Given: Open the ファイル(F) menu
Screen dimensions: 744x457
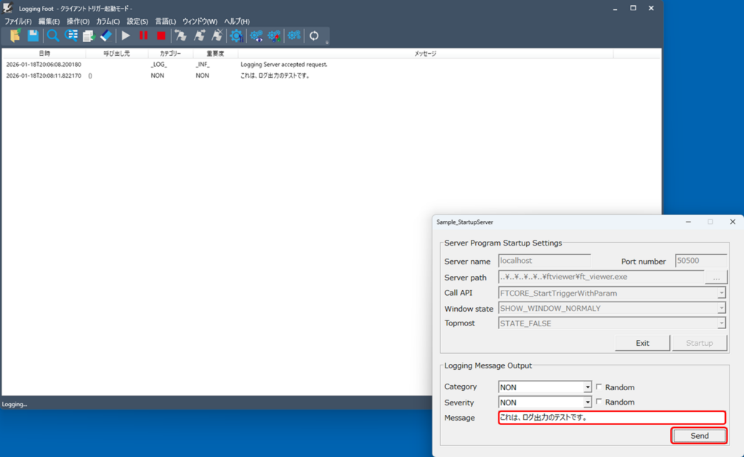Looking at the screenshot, I should click(x=18, y=22).
